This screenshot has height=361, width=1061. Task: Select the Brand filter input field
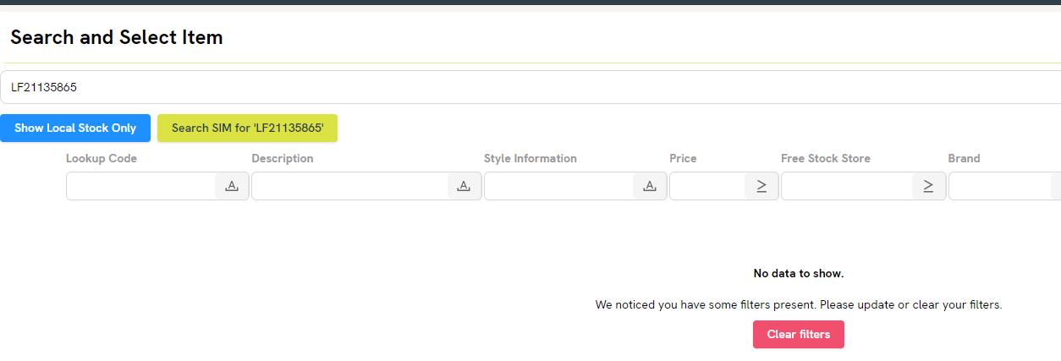point(1000,186)
